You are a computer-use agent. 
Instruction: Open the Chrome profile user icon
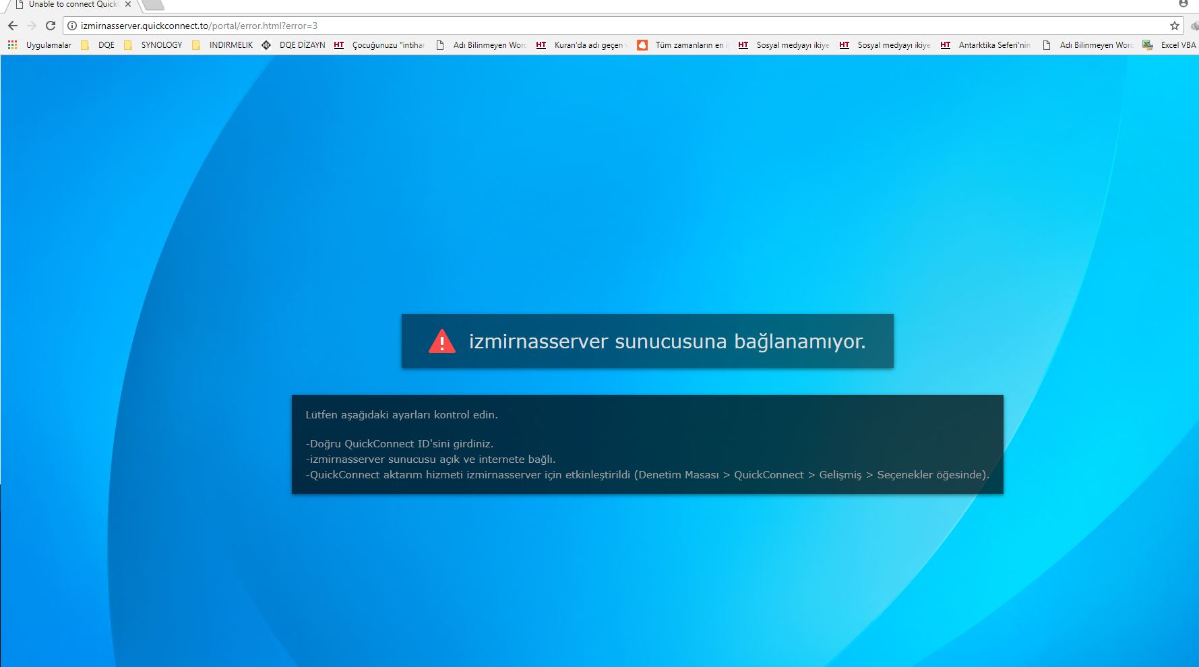coord(1183,4)
